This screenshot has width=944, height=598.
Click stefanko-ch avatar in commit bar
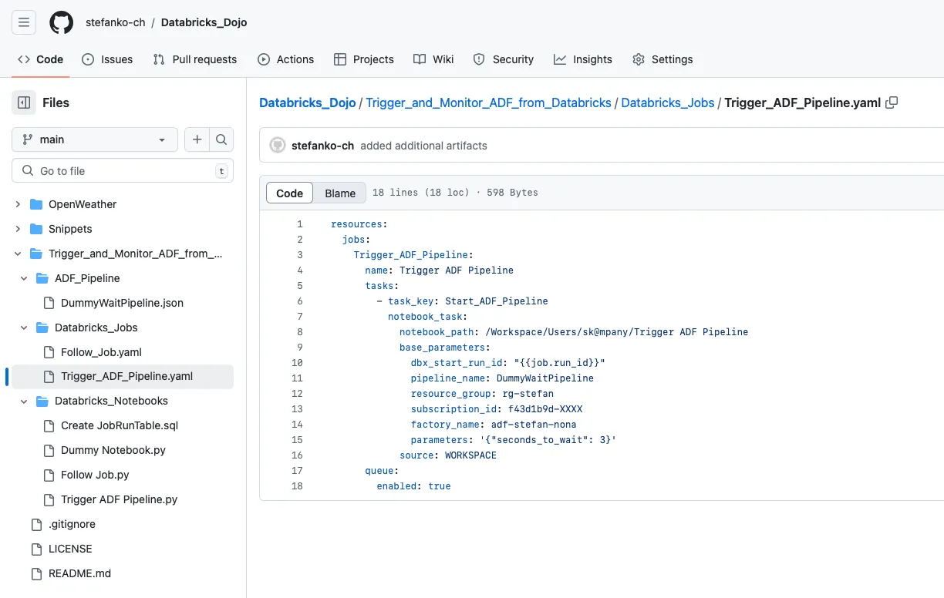[278, 146]
